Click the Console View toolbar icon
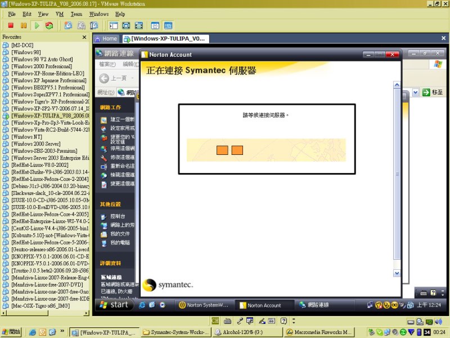 pos(168,25)
